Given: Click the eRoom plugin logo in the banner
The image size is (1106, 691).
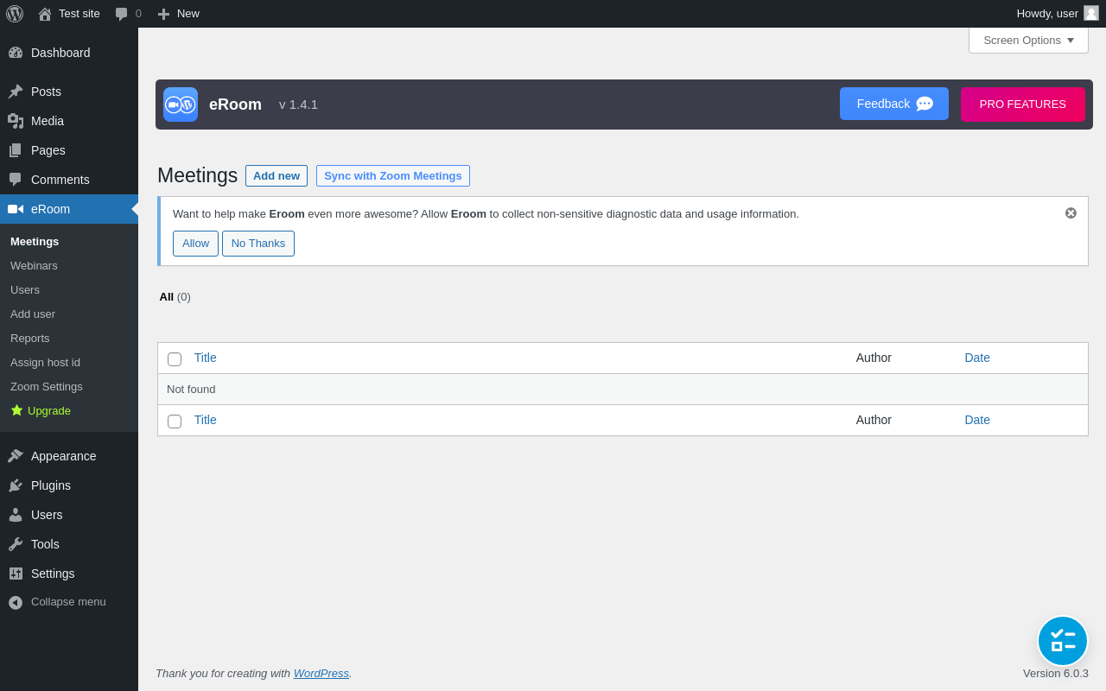Looking at the screenshot, I should click(181, 105).
